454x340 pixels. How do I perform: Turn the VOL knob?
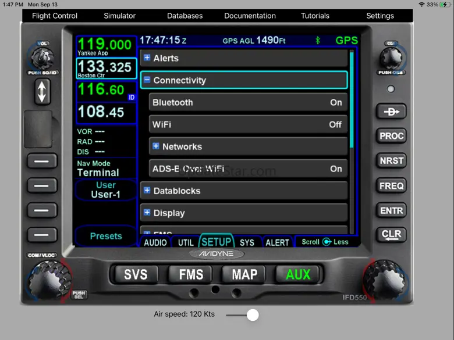[x=42, y=58]
